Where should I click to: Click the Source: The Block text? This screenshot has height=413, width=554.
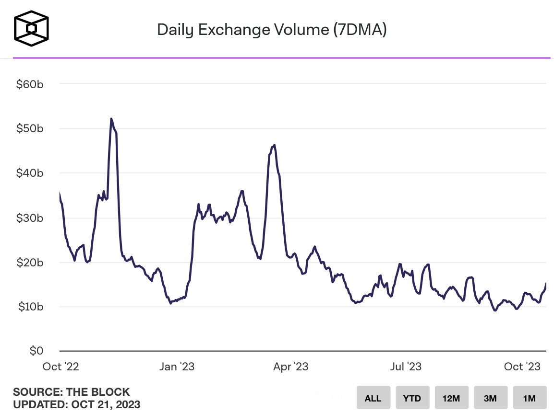[x=72, y=392]
